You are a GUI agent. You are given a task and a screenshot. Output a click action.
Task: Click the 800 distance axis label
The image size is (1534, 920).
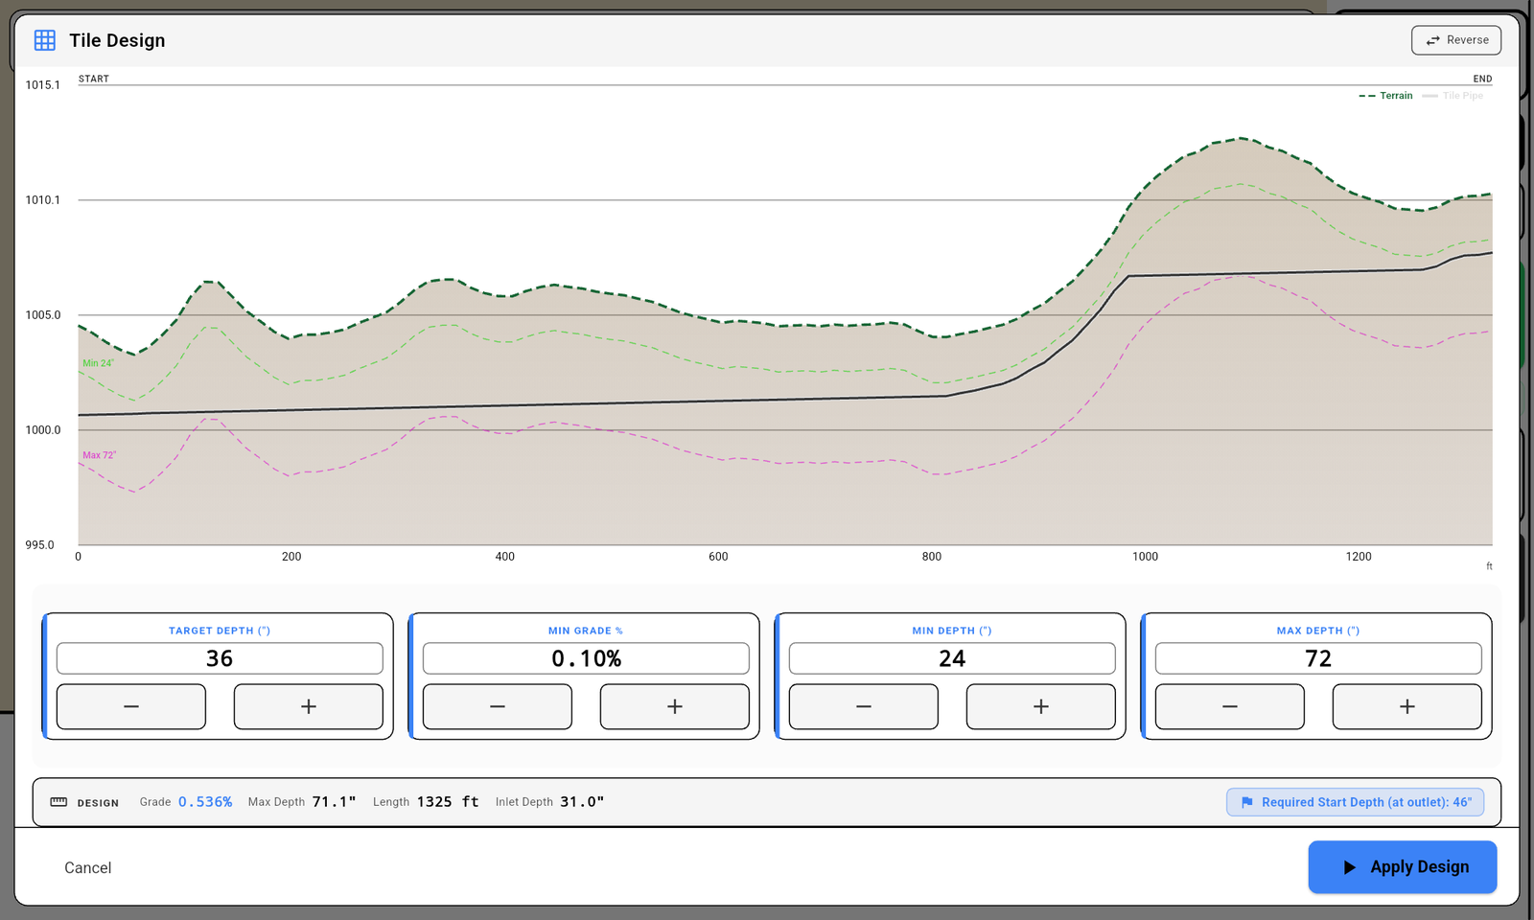pos(932,557)
